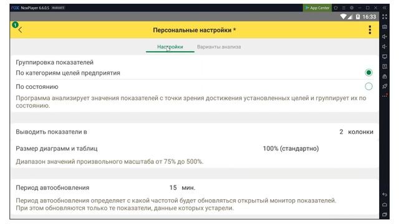This screenshot has width=399, height=224.
Task: Click the NoxPlayer 6.6.0.5 title text
Action: (35, 8)
